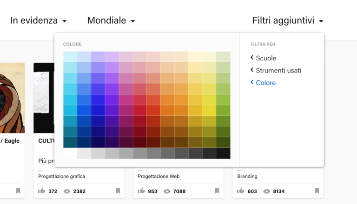The height and width of the screenshot is (204, 357).
Task: Bookmark the Progettazione Web project card
Action: click(218, 191)
